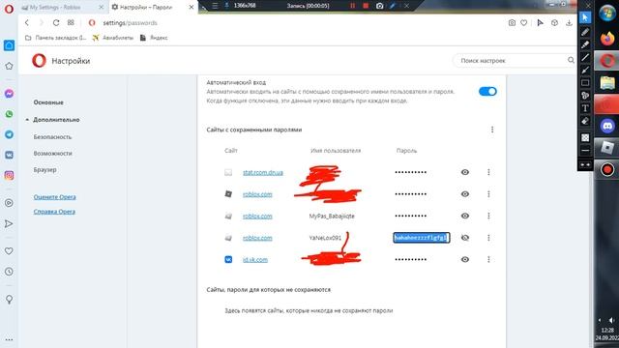
Task: Add page to bookmarks heart icon
Action: (x=524, y=23)
